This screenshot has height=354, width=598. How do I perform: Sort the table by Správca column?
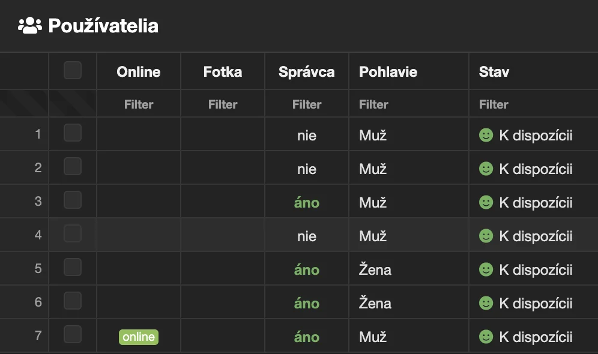[307, 72]
